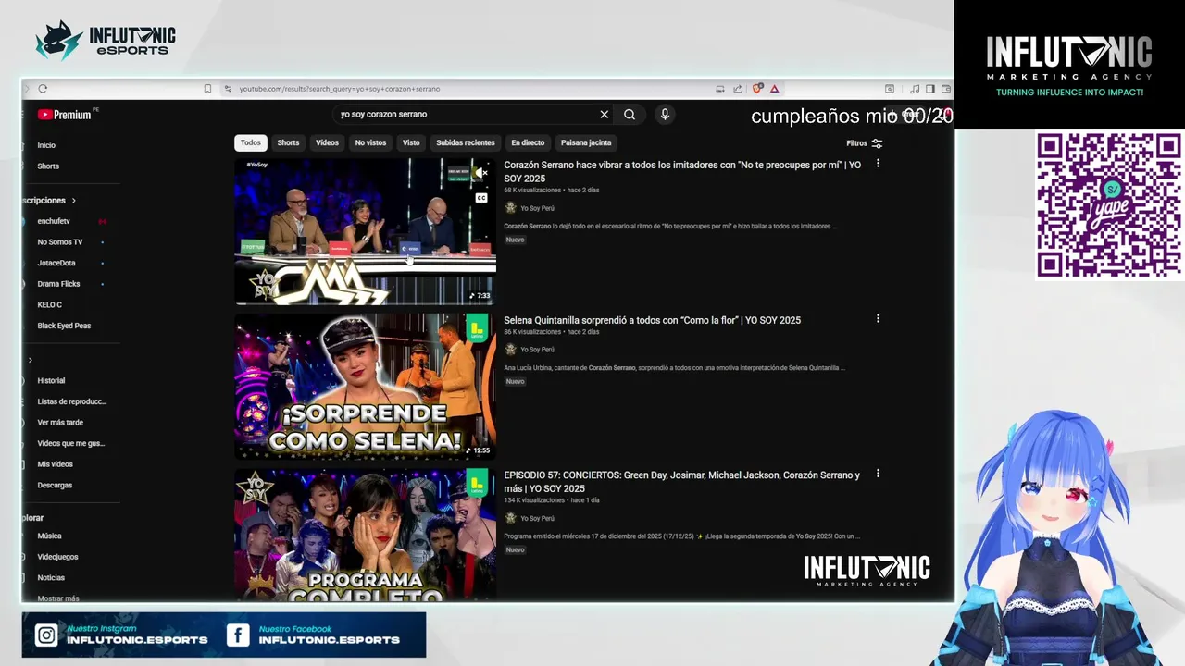Go to Inicio in the sidebar
Screen dimensions: 1185x666
[46, 145]
